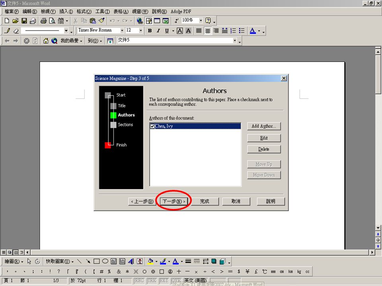Open the 檔案(F) menu
Viewport: 382px width, 286px height.
pos(12,12)
